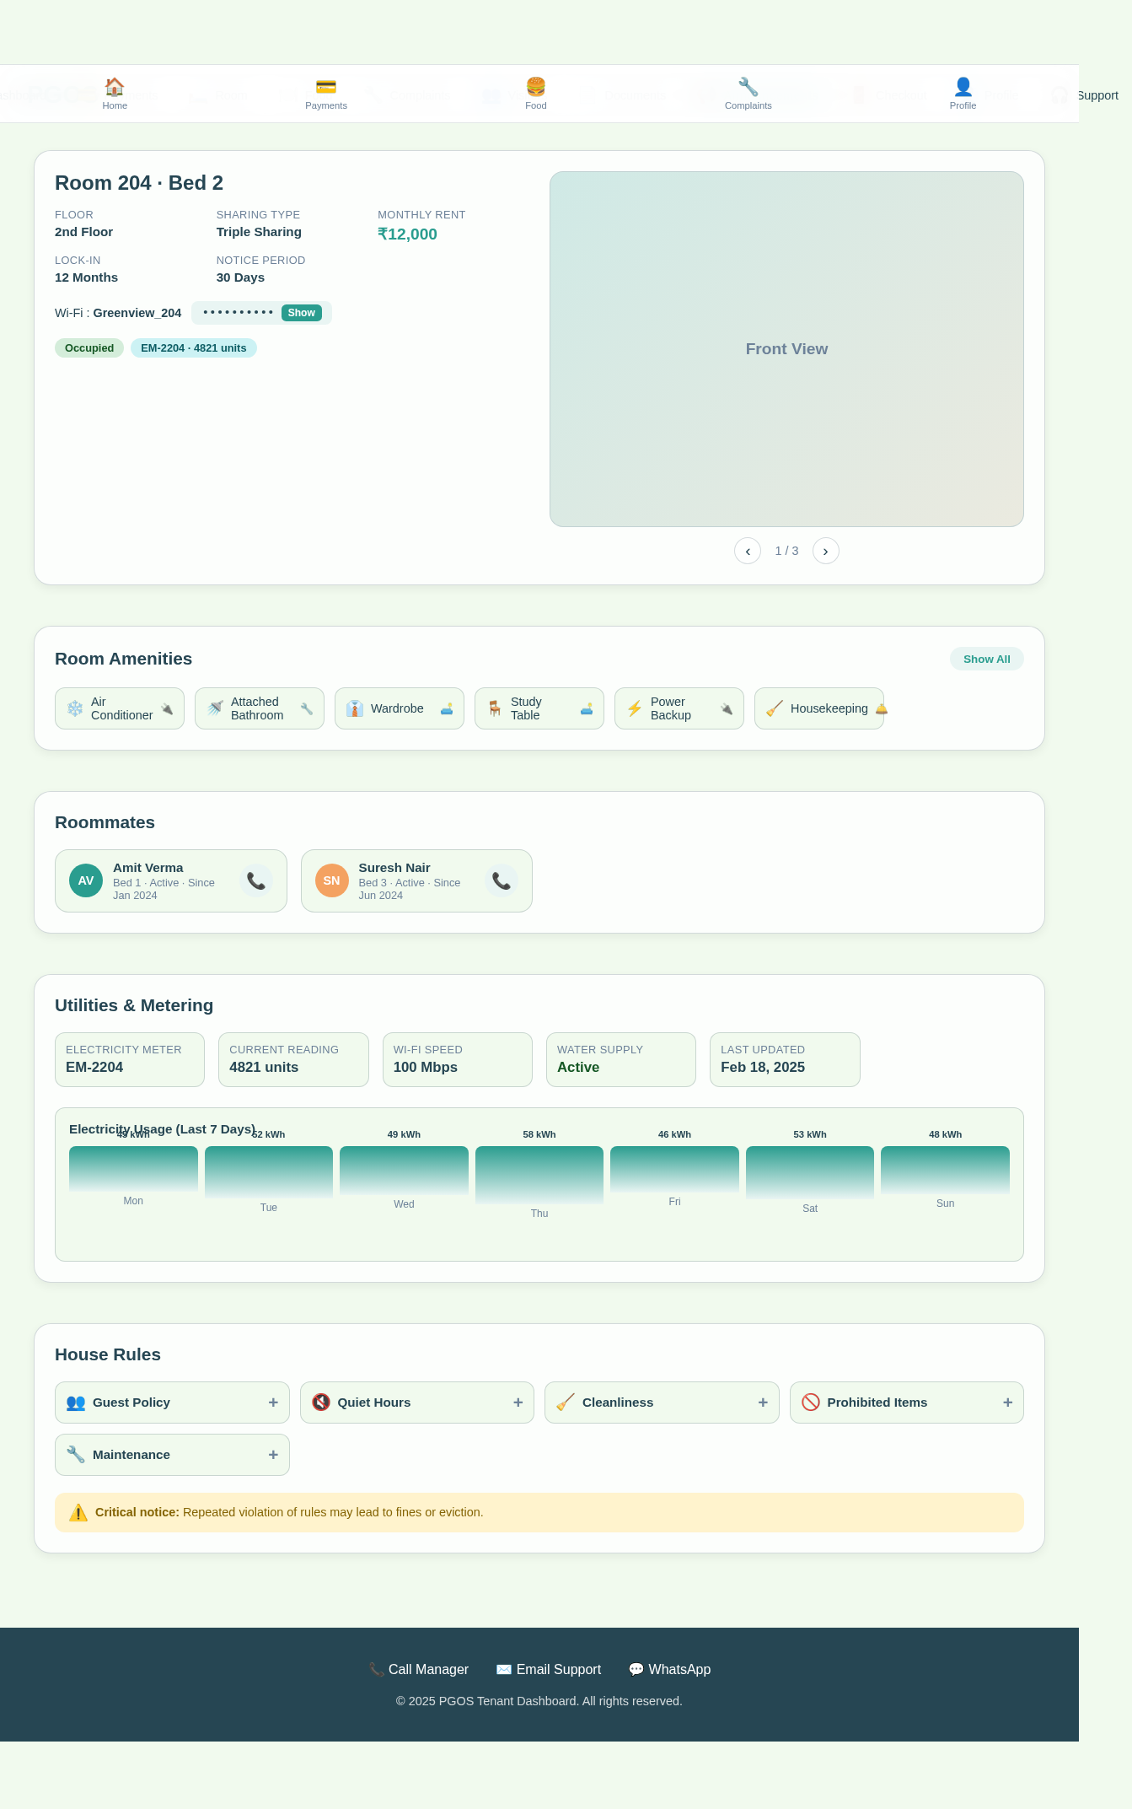1132x1809 pixels.
Task: Select the Wardrobe amenity icon
Action: pyautogui.click(x=355, y=708)
